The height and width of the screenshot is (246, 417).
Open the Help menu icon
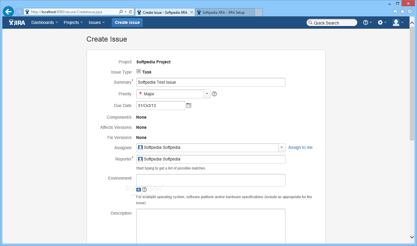coord(367,22)
